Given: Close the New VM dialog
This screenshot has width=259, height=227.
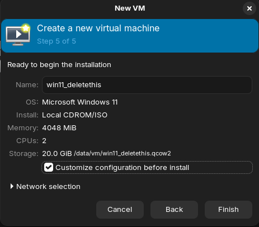Looking at the screenshot, I should click(249, 8).
